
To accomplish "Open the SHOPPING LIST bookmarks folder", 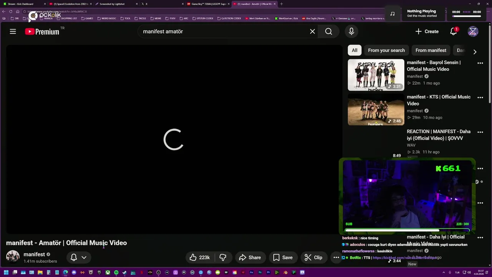I will pos(66,18).
